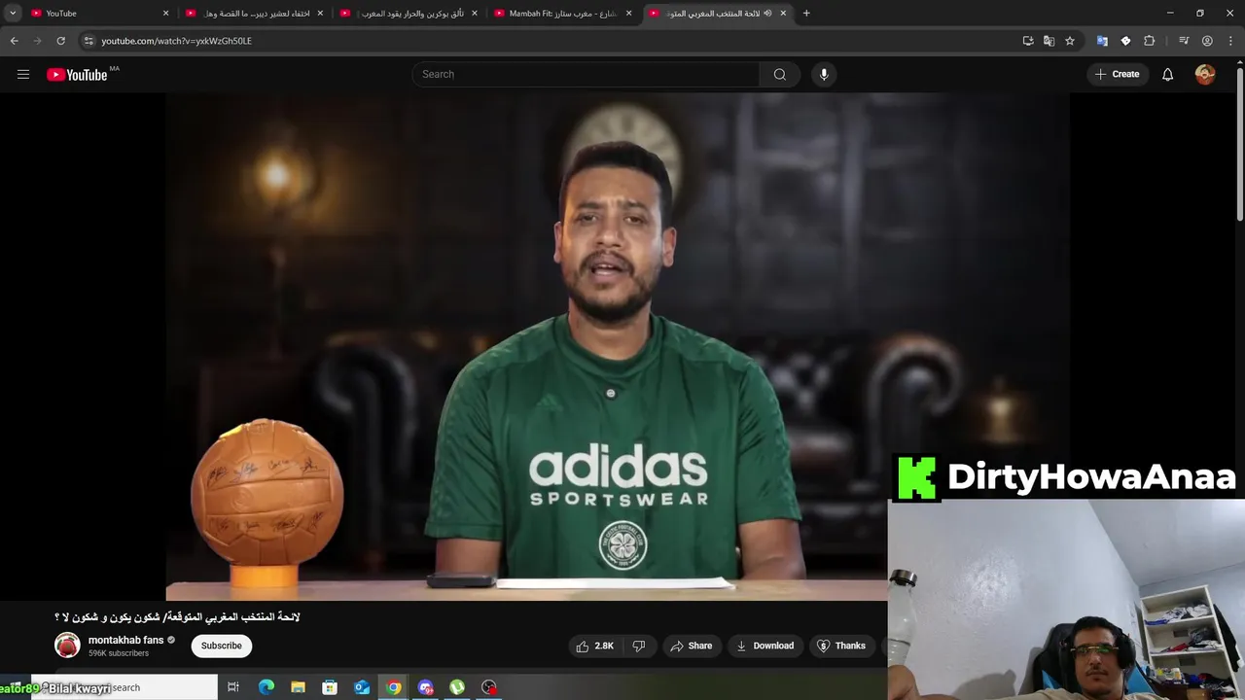Open the YouTube account avatar menu

(x=1205, y=74)
